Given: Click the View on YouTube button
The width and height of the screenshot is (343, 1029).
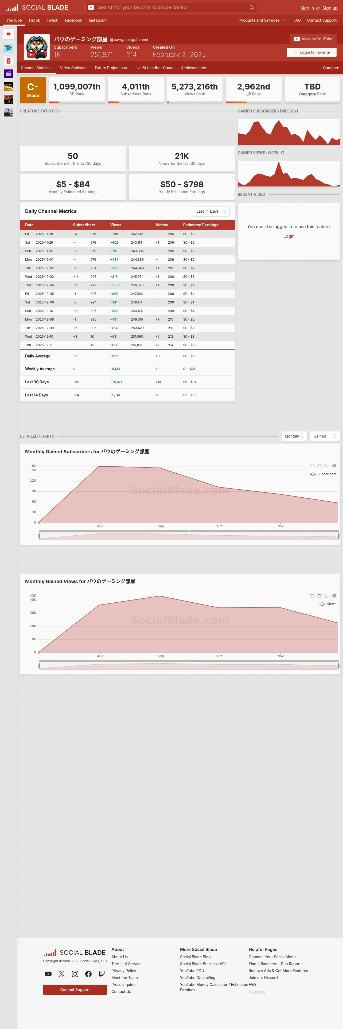Looking at the screenshot, I should [x=313, y=39].
